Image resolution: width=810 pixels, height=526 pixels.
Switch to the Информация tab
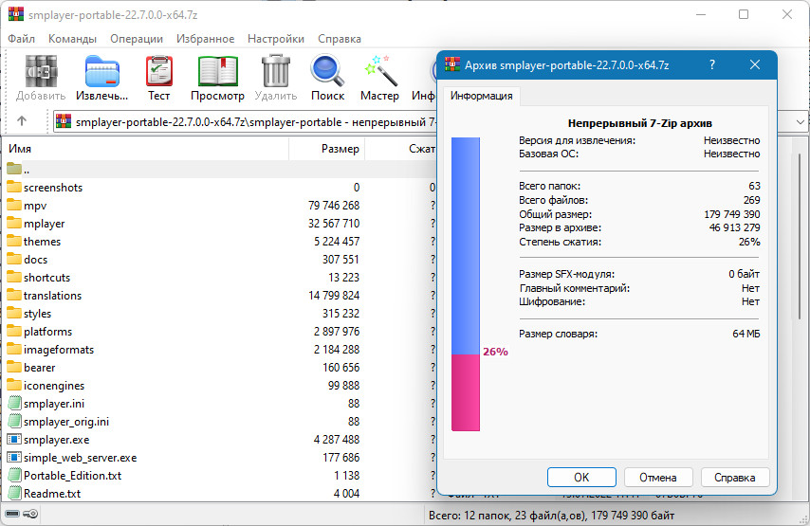[x=482, y=96]
